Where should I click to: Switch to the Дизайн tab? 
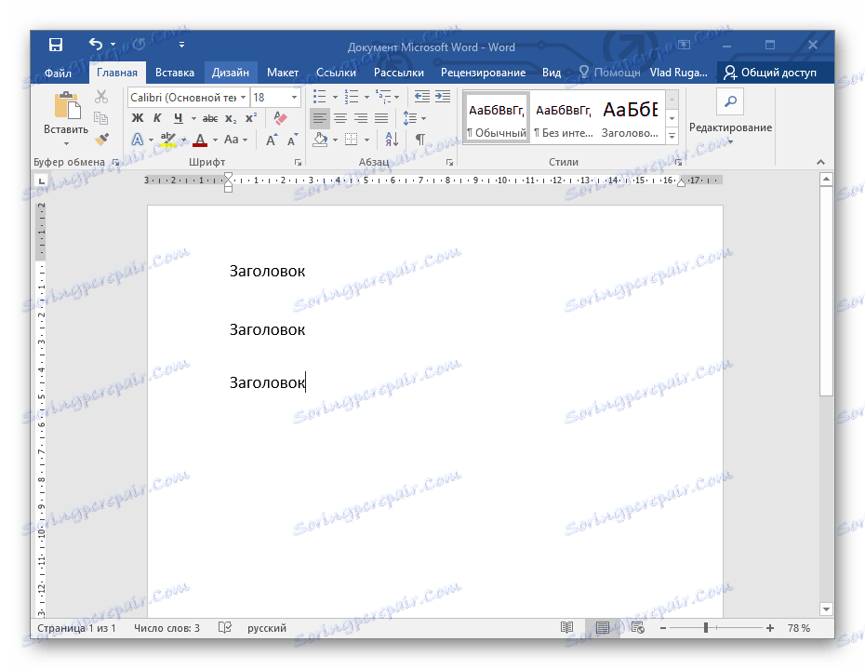231,73
